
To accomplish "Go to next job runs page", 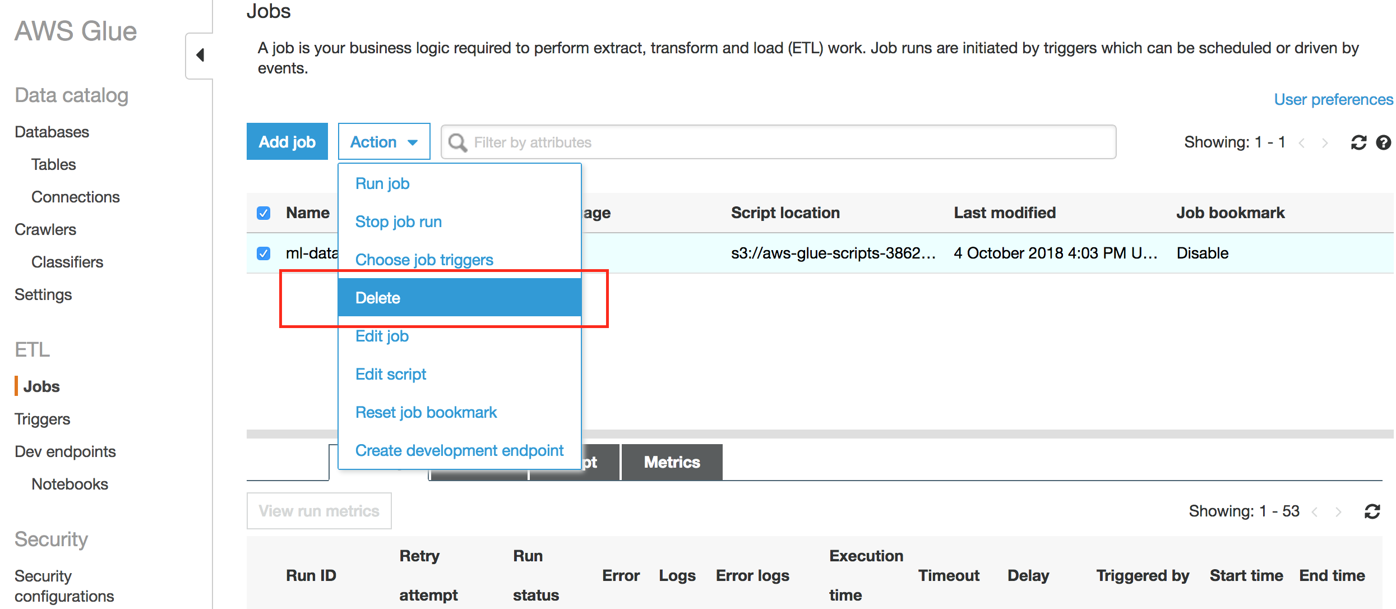I will pos(1338,511).
